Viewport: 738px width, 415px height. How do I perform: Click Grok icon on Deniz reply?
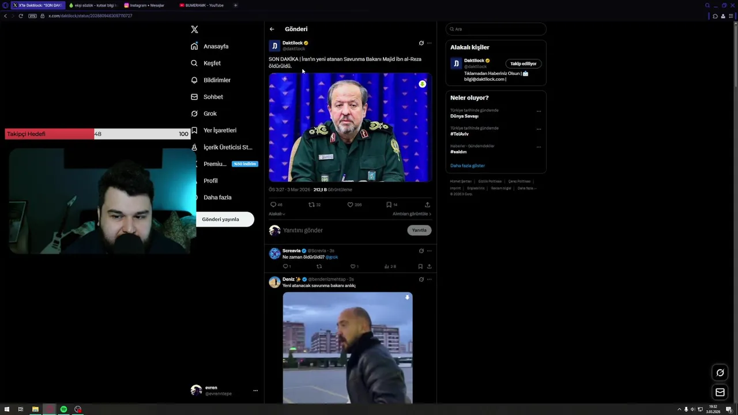point(421,280)
